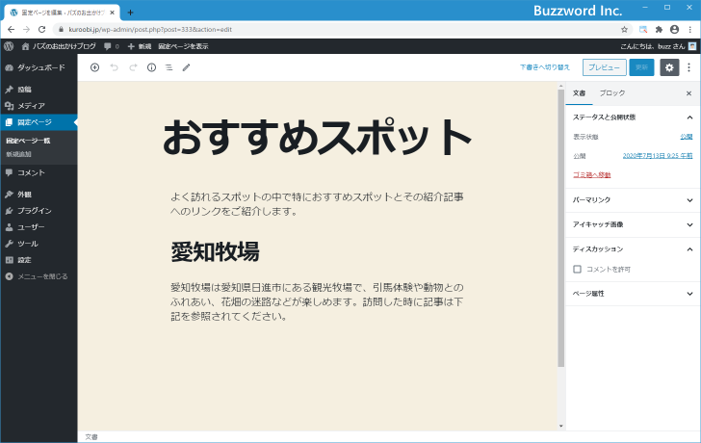701x443 pixels.
Task: Click the editor vertical scrollbar
Action: (561, 228)
